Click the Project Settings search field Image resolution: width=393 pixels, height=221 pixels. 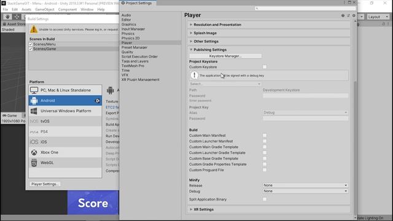coord(305,8)
